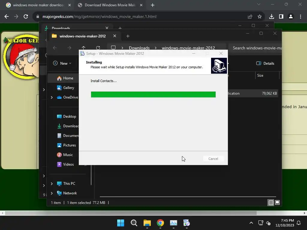Image resolution: width=307 pixels, height=230 pixels.
Task: Open Desktop quick access folder
Action: [66, 116]
